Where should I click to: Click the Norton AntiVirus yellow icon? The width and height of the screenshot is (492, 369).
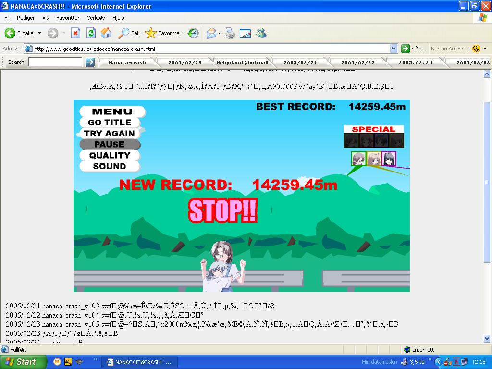click(476, 49)
